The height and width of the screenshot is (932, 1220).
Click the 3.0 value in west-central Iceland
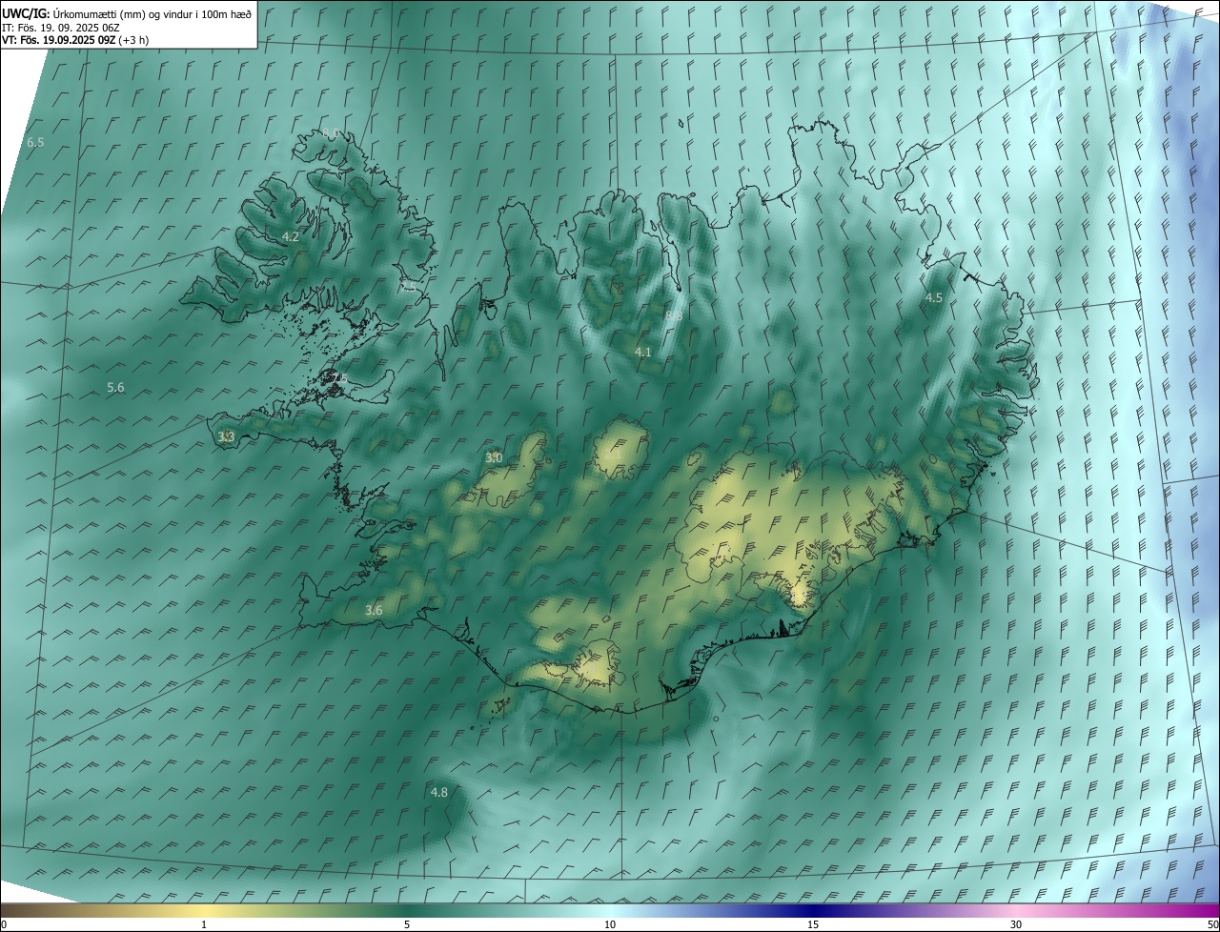coord(494,458)
